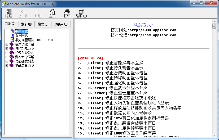Image resolution: width=219 pixels, height=140 pixels.
Task: Expand the 功能触发列表 tree node
Action: tap(7, 61)
